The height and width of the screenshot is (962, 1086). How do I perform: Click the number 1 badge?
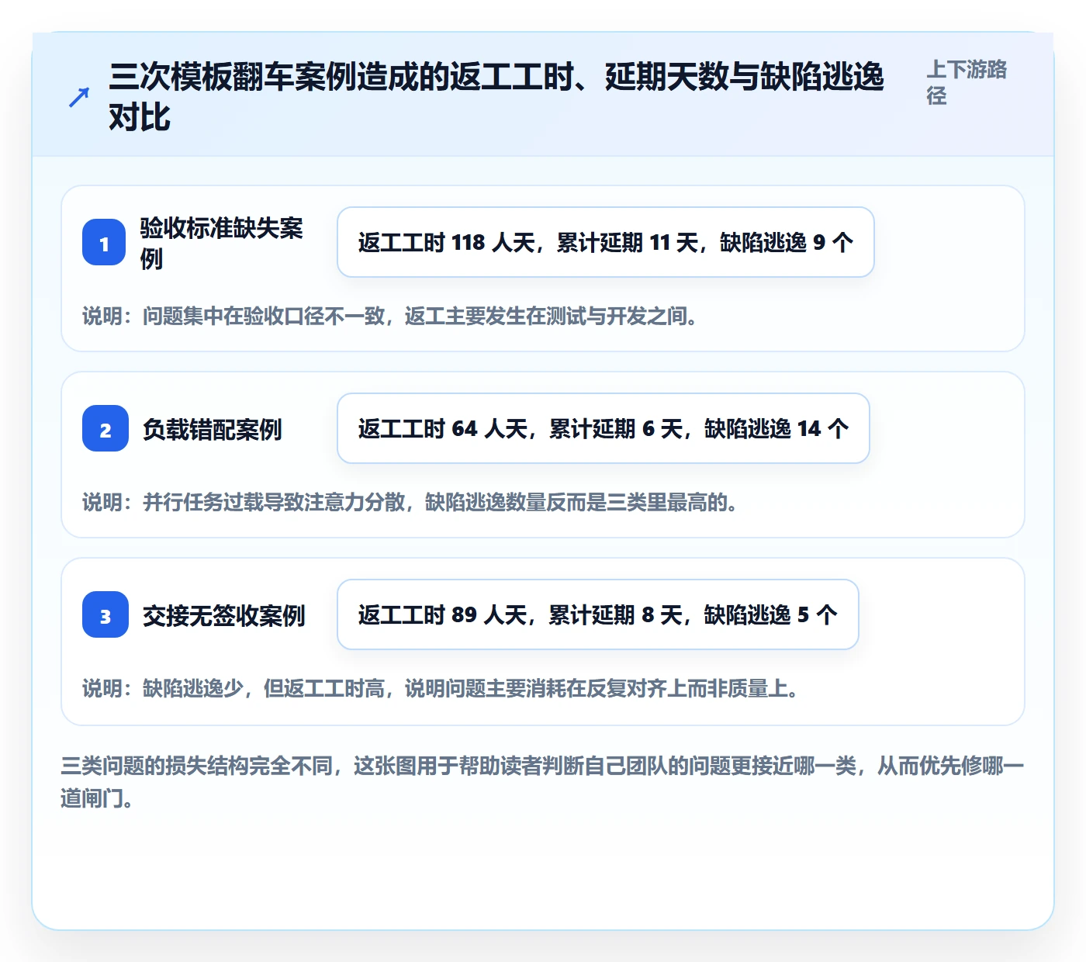tap(104, 242)
